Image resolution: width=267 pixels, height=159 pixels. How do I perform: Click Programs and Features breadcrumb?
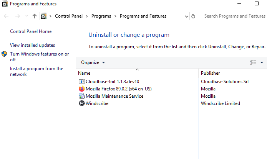pos(143,16)
